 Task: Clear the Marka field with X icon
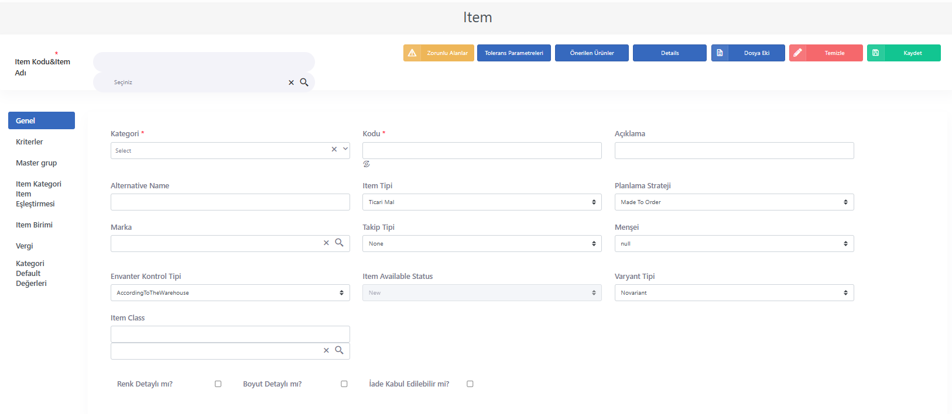[x=326, y=243]
